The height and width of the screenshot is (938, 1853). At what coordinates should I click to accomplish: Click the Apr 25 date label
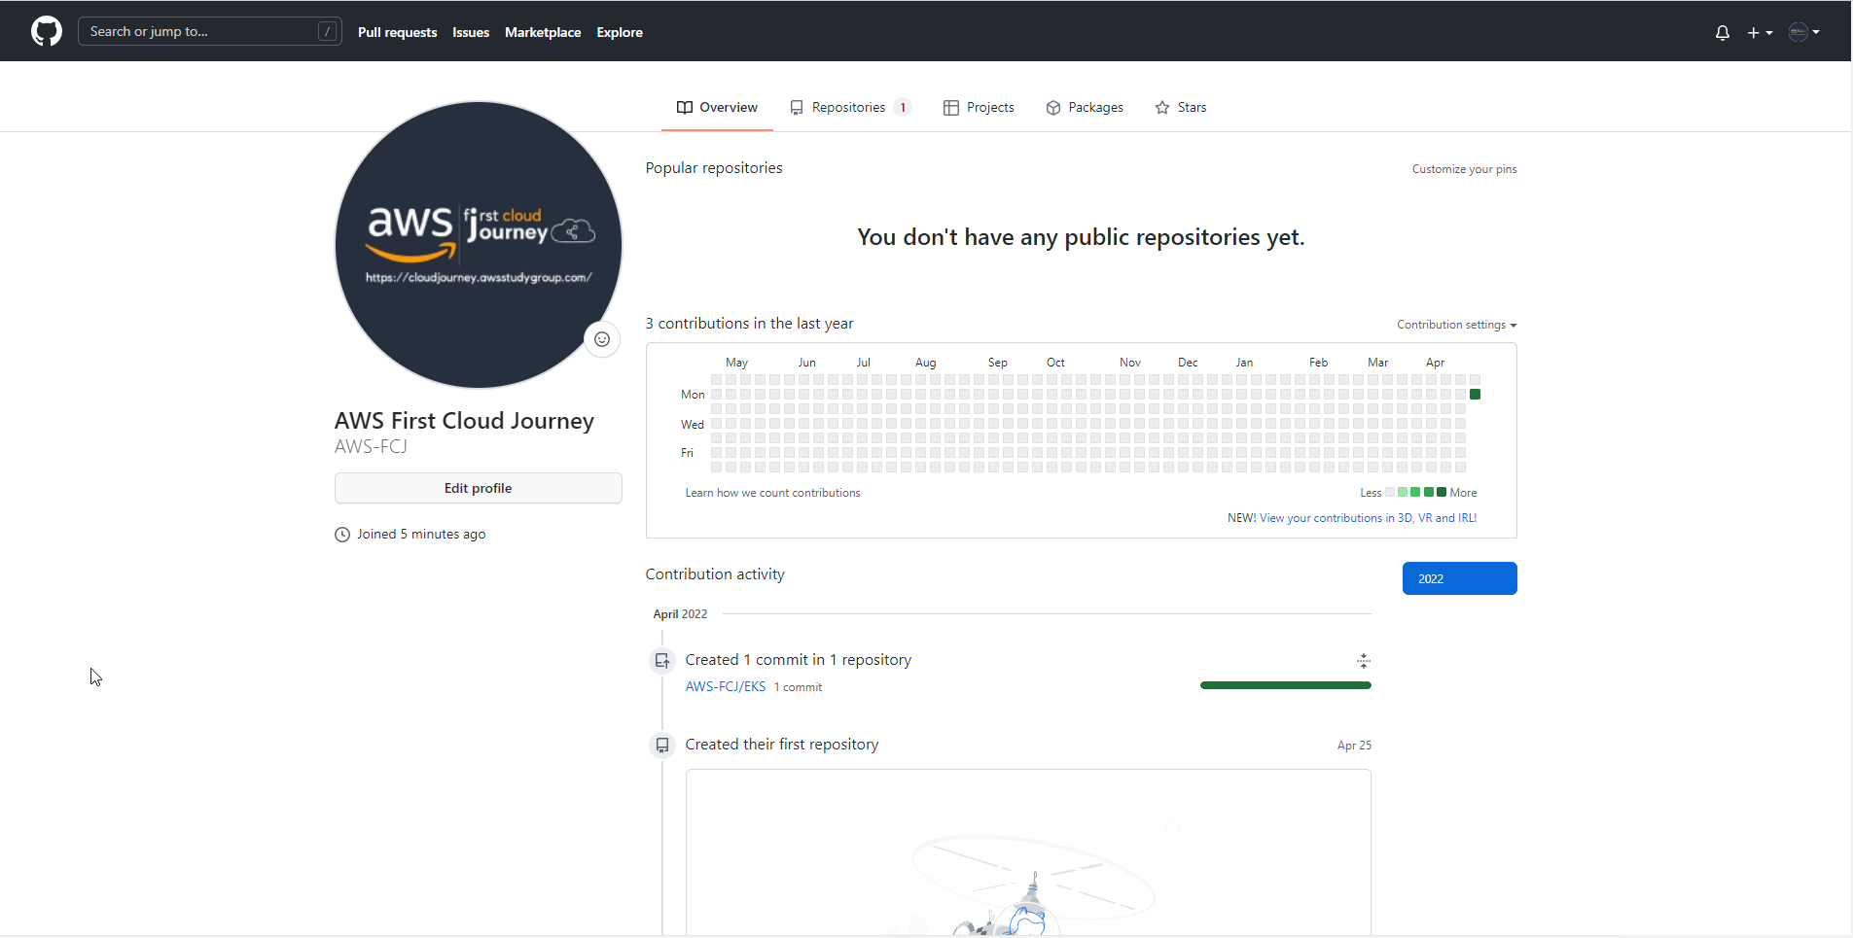coord(1354,746)
